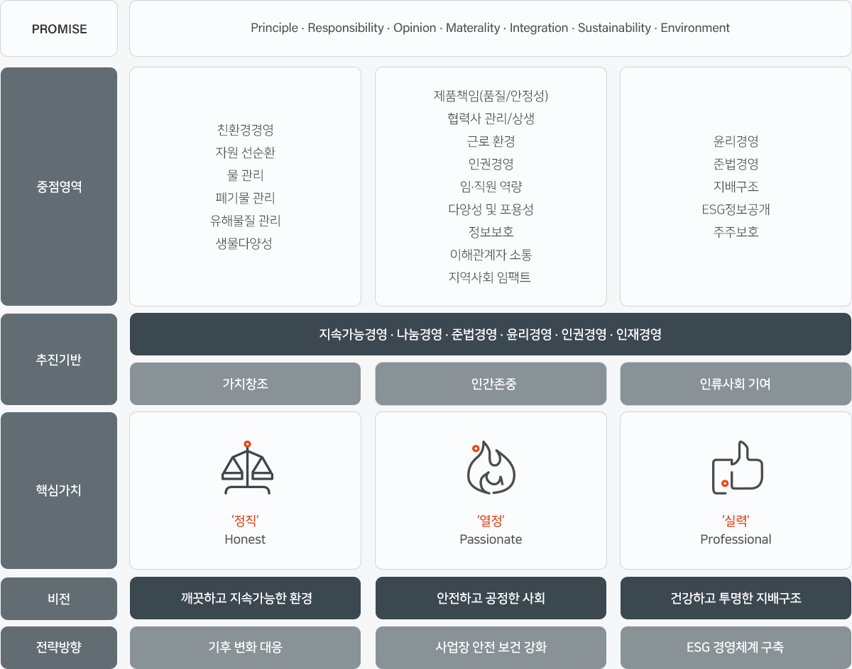Image resolution: width=852 pixels, height=669 pixels.
Task: Click '이해관계자 소통' text
Action: pyautogui.click(x=491, y=255)
